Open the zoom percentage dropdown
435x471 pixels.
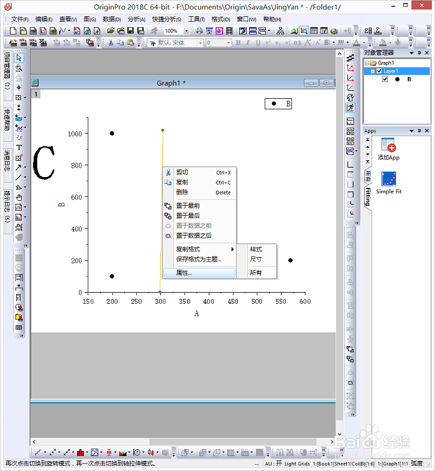[186, 31]
